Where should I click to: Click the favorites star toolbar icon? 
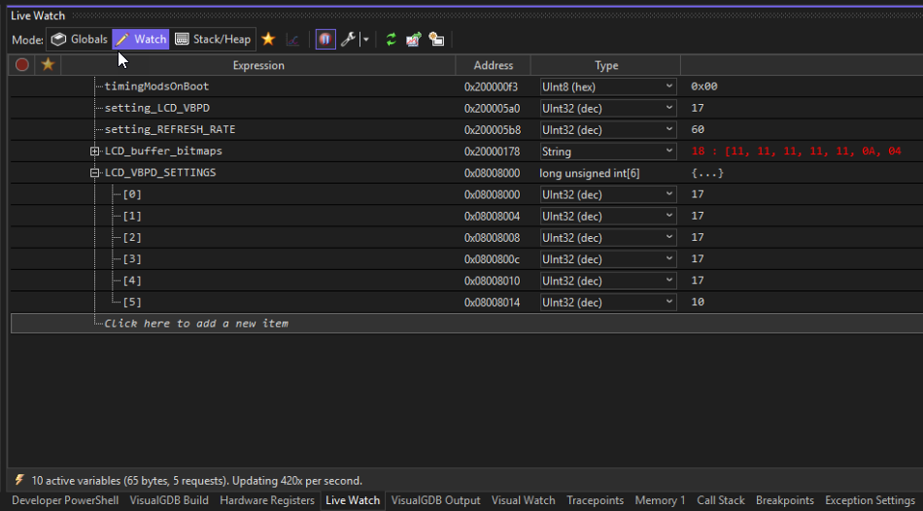pos(268,40)
